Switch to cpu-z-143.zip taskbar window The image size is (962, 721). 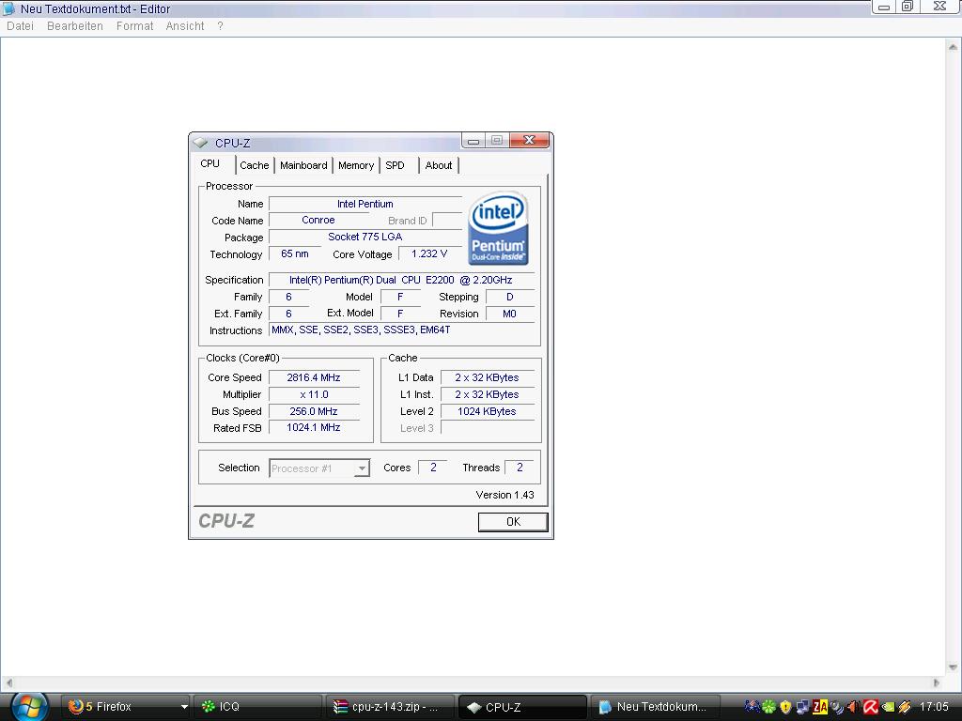point(390,707)
